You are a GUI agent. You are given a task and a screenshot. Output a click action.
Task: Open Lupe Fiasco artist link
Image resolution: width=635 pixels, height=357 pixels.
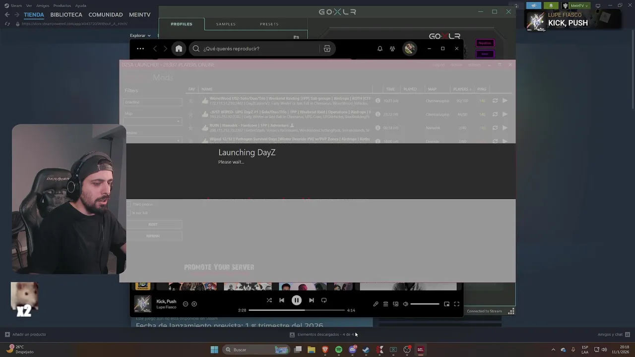click(x=166, y=307)
